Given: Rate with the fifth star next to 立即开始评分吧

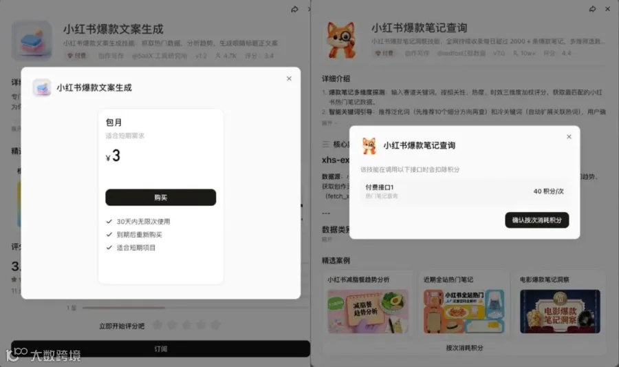Looking at the screenshot, I should click(x=215, y=325).
